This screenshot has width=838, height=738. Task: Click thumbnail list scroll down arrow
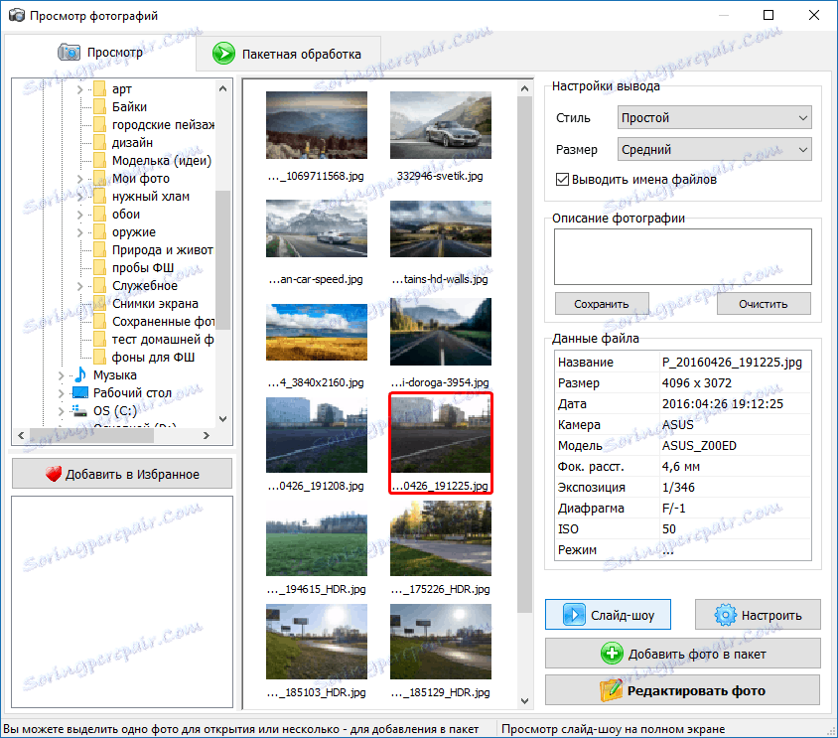tap(525, 700)
